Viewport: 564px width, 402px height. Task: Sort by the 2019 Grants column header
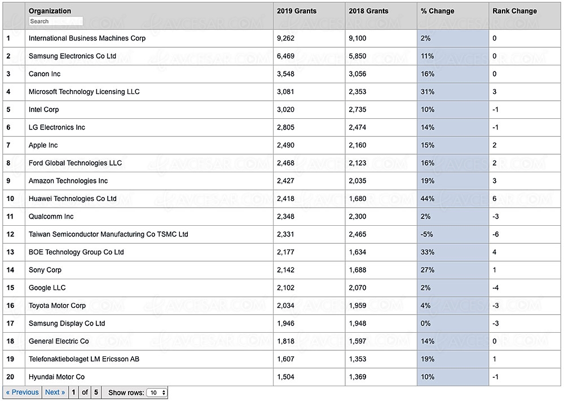point(297,11)
